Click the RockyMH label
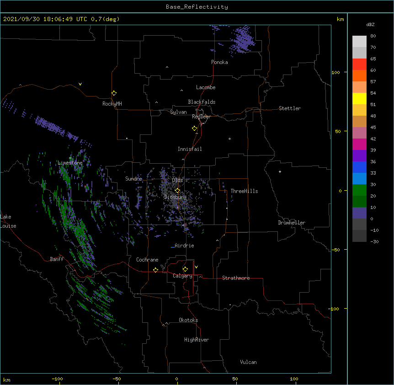 click(112, 104)
